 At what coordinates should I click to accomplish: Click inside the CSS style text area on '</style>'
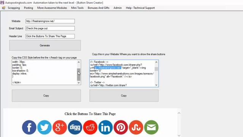coord(17,82)
